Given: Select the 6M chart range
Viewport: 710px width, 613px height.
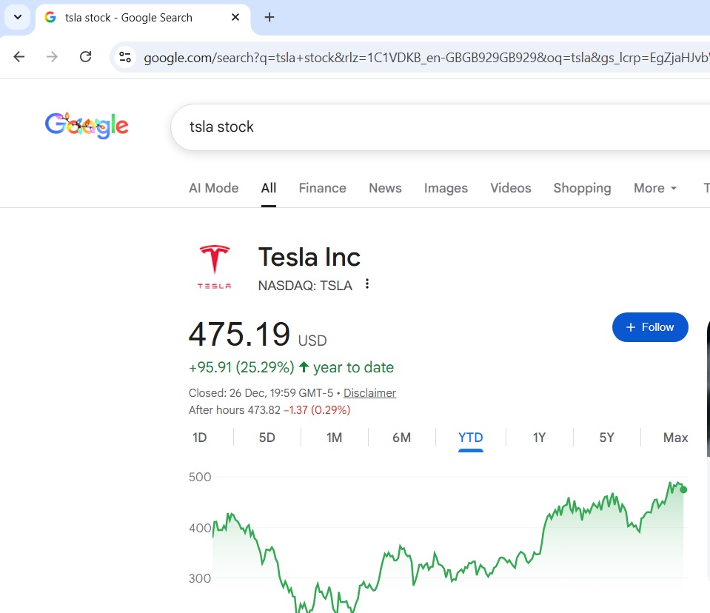Looking at the screenshot, I should pos(401,438).
